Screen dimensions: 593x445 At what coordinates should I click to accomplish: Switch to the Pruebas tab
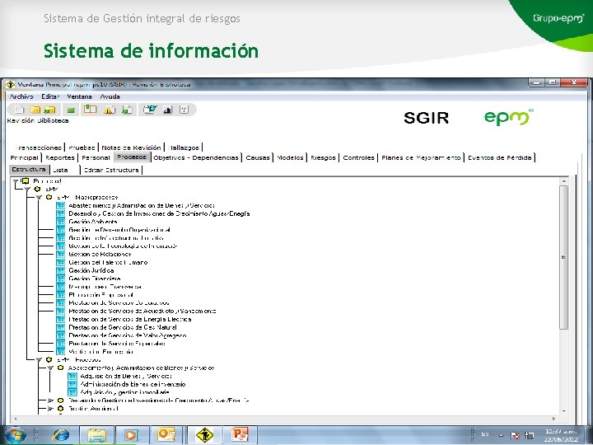82,148
